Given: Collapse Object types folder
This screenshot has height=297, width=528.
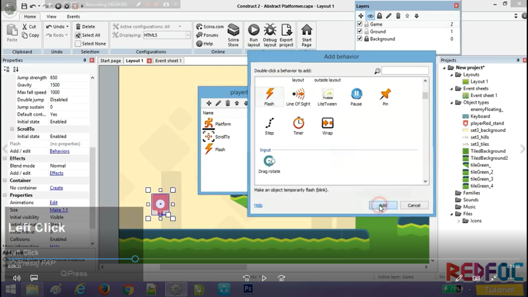Looking at the screenshot, I should (451, 103).
